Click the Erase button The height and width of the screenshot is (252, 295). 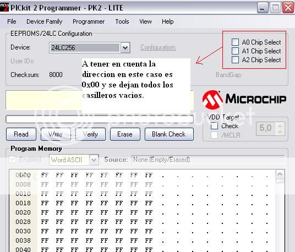(125, 134)
